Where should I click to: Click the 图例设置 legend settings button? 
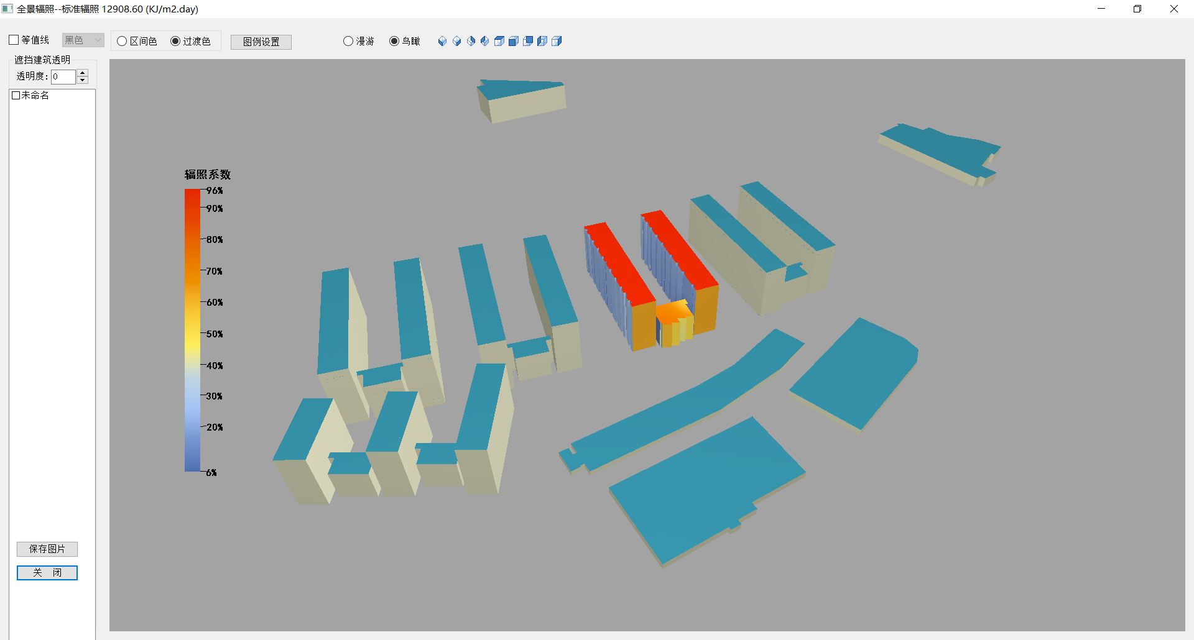click(261, 42)
